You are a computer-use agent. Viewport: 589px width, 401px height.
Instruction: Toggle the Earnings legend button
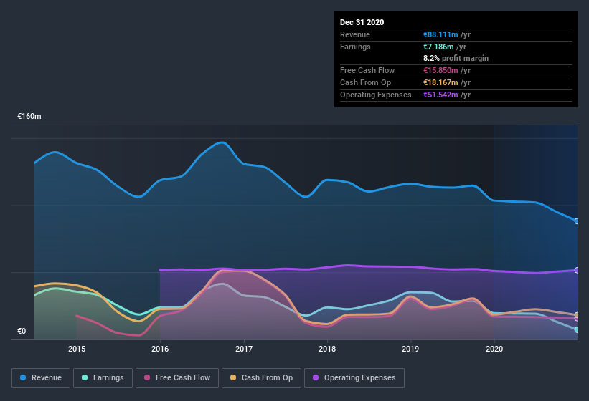(103, 378)
